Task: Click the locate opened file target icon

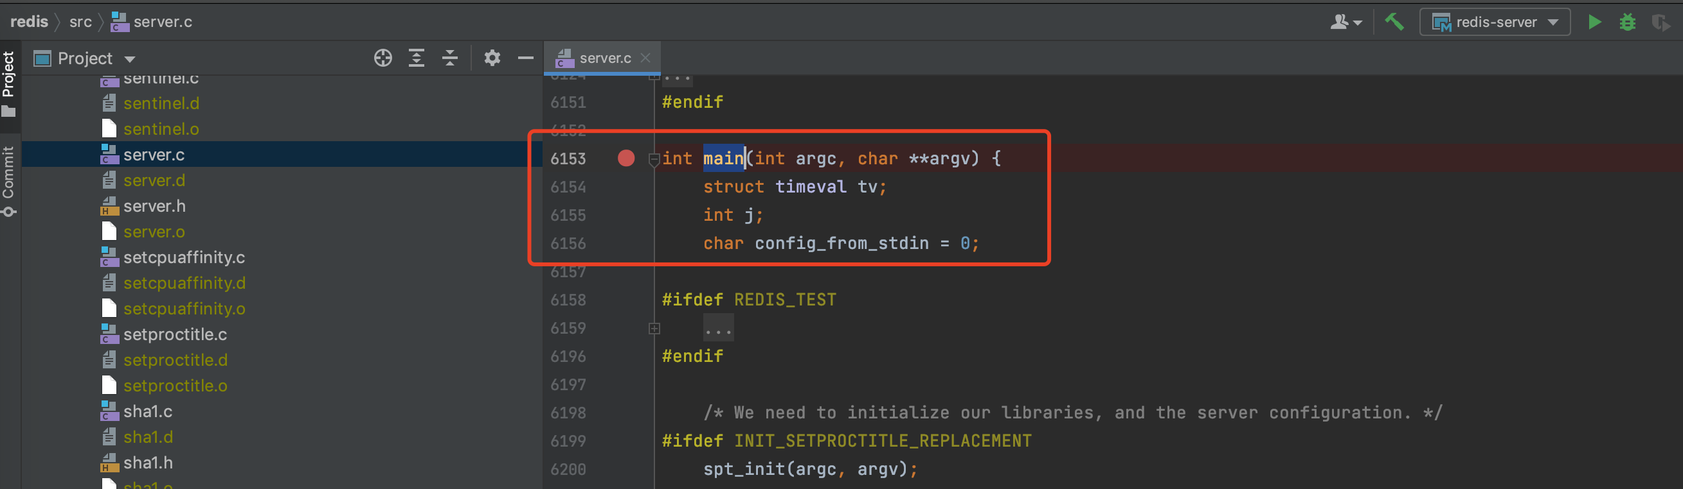Action: pos(383,58)
